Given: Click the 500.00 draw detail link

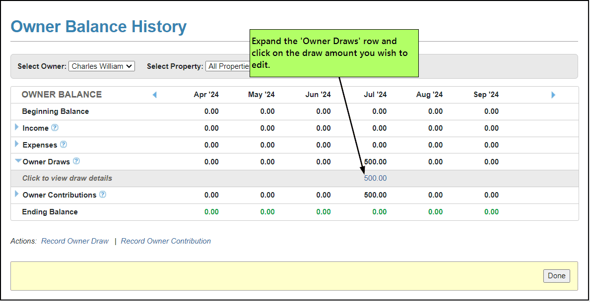Looking at the screenshot, I should coord(375,178).
